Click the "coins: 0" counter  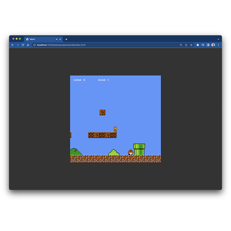pos(79,80)
